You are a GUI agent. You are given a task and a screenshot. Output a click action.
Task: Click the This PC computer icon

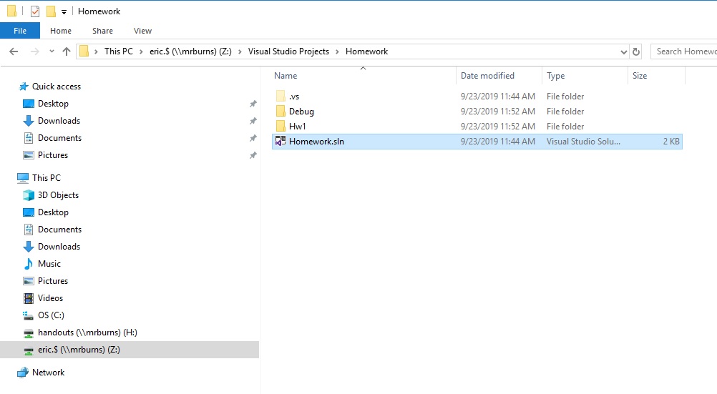pyautogui.click(x=22, y=178)
